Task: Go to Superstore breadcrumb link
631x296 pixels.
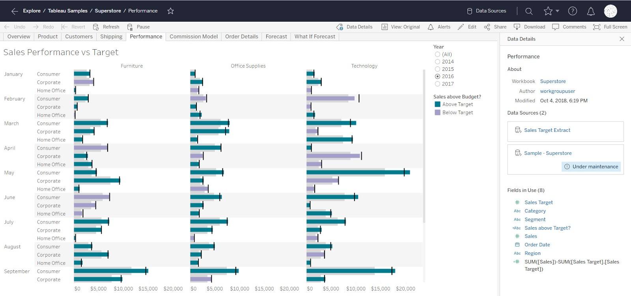Action: coord(108,11)
